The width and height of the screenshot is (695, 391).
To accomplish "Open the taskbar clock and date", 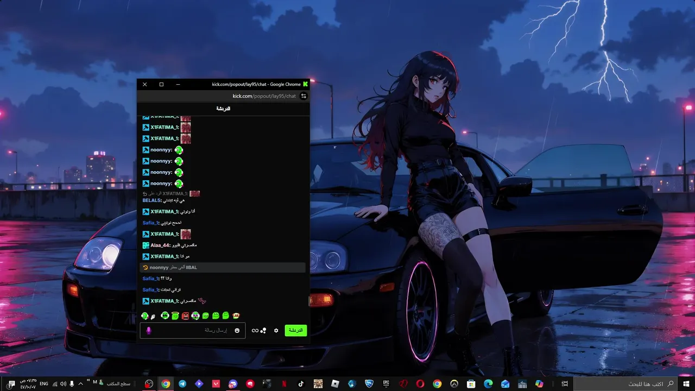I will tap(28, 384).
